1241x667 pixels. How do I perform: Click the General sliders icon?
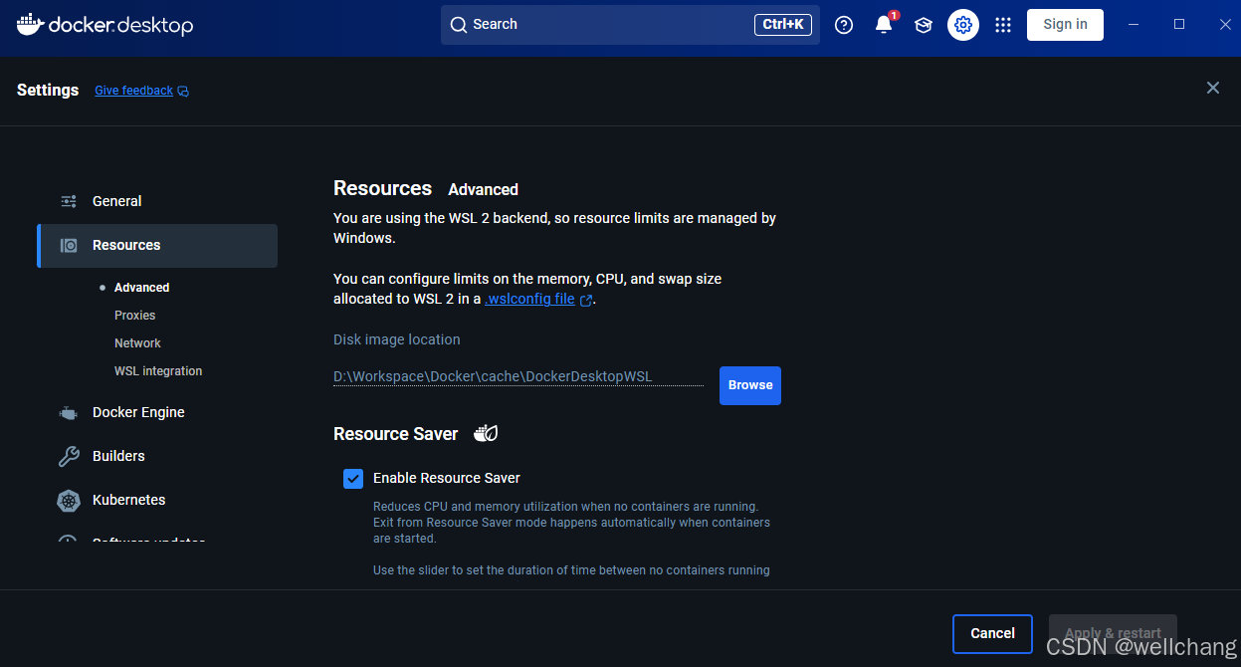[x=69, y=201]
